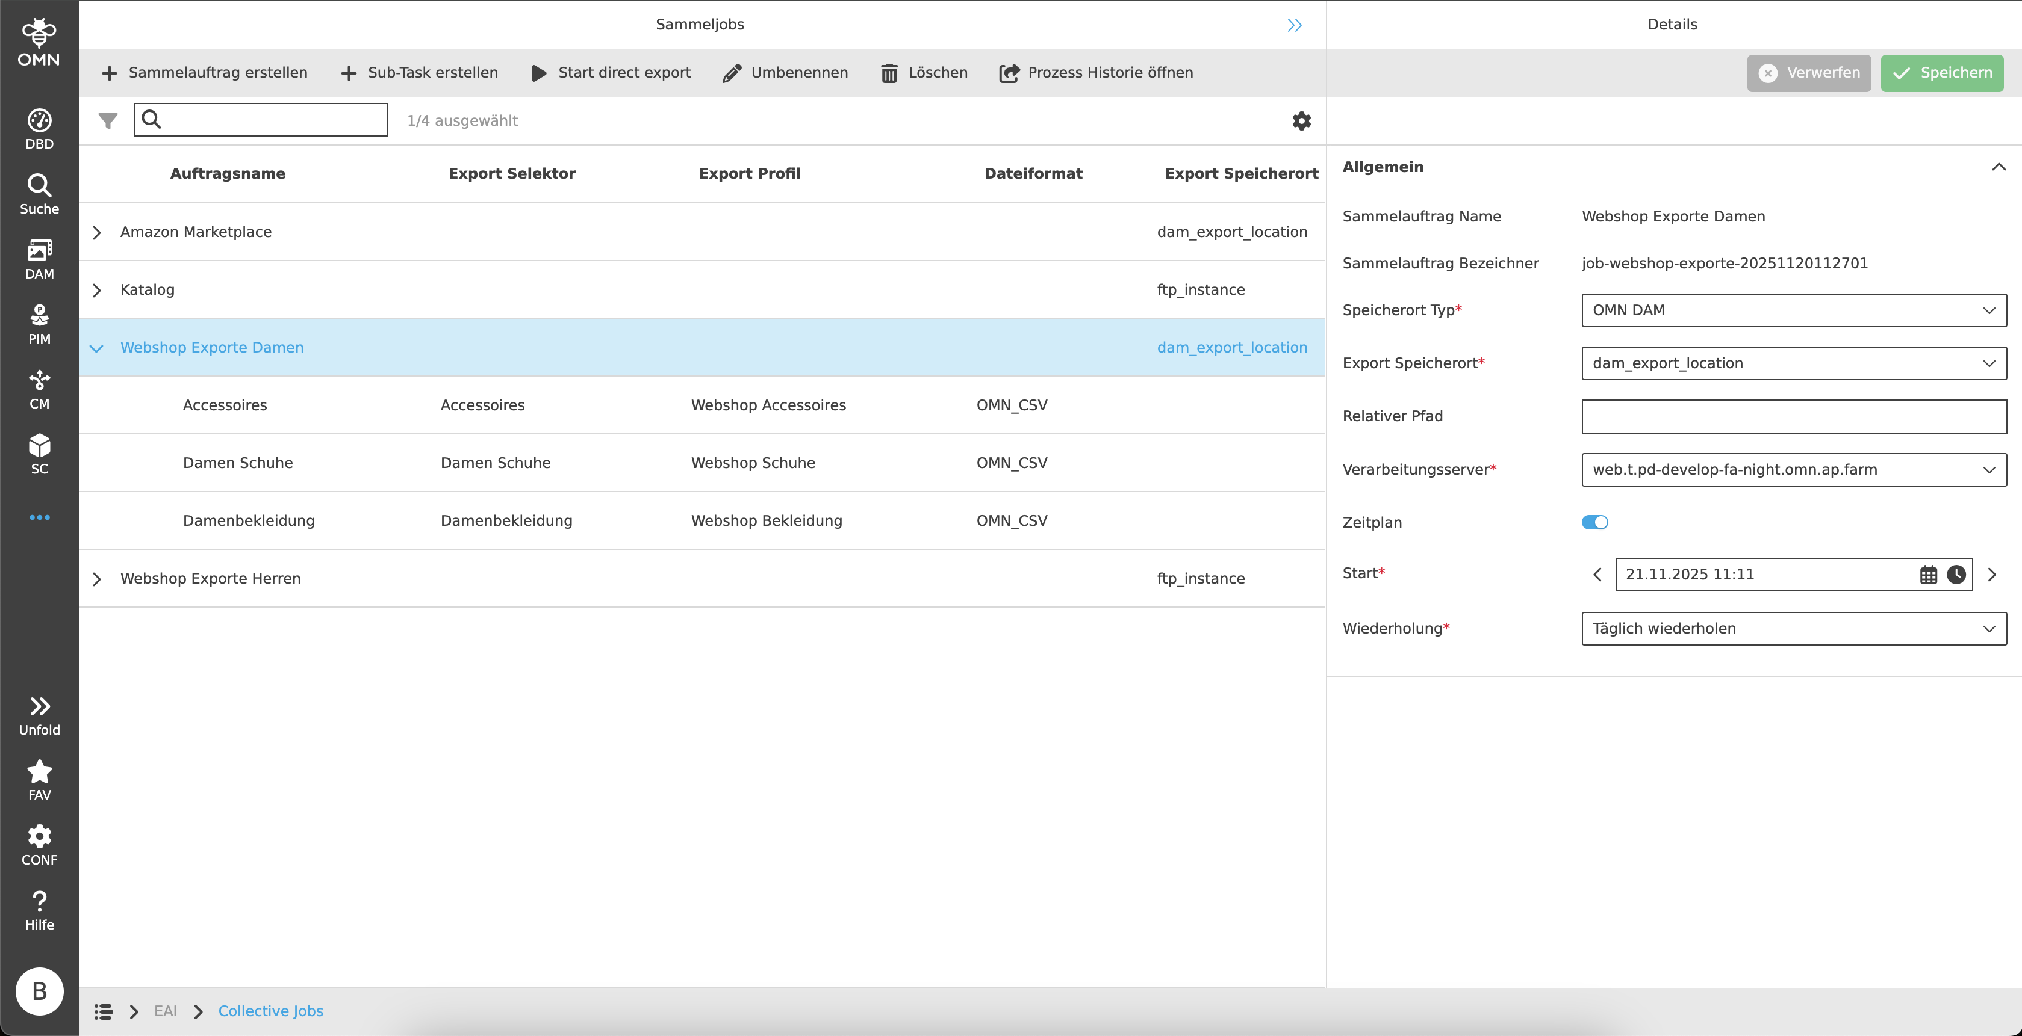Click Start direct export

pyautogui.click(x=611, y=73)
